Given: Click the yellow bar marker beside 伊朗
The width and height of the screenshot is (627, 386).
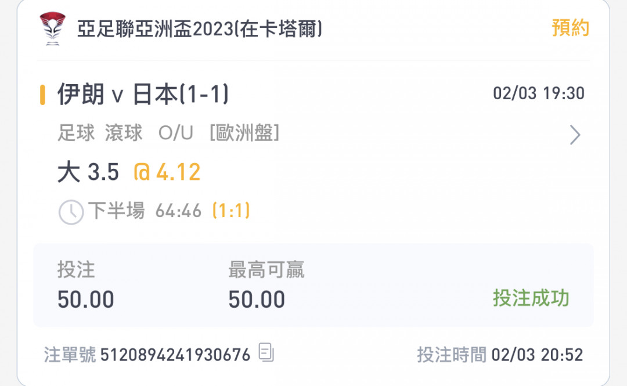Looking at the screenshot, I should tap(42, 95).
